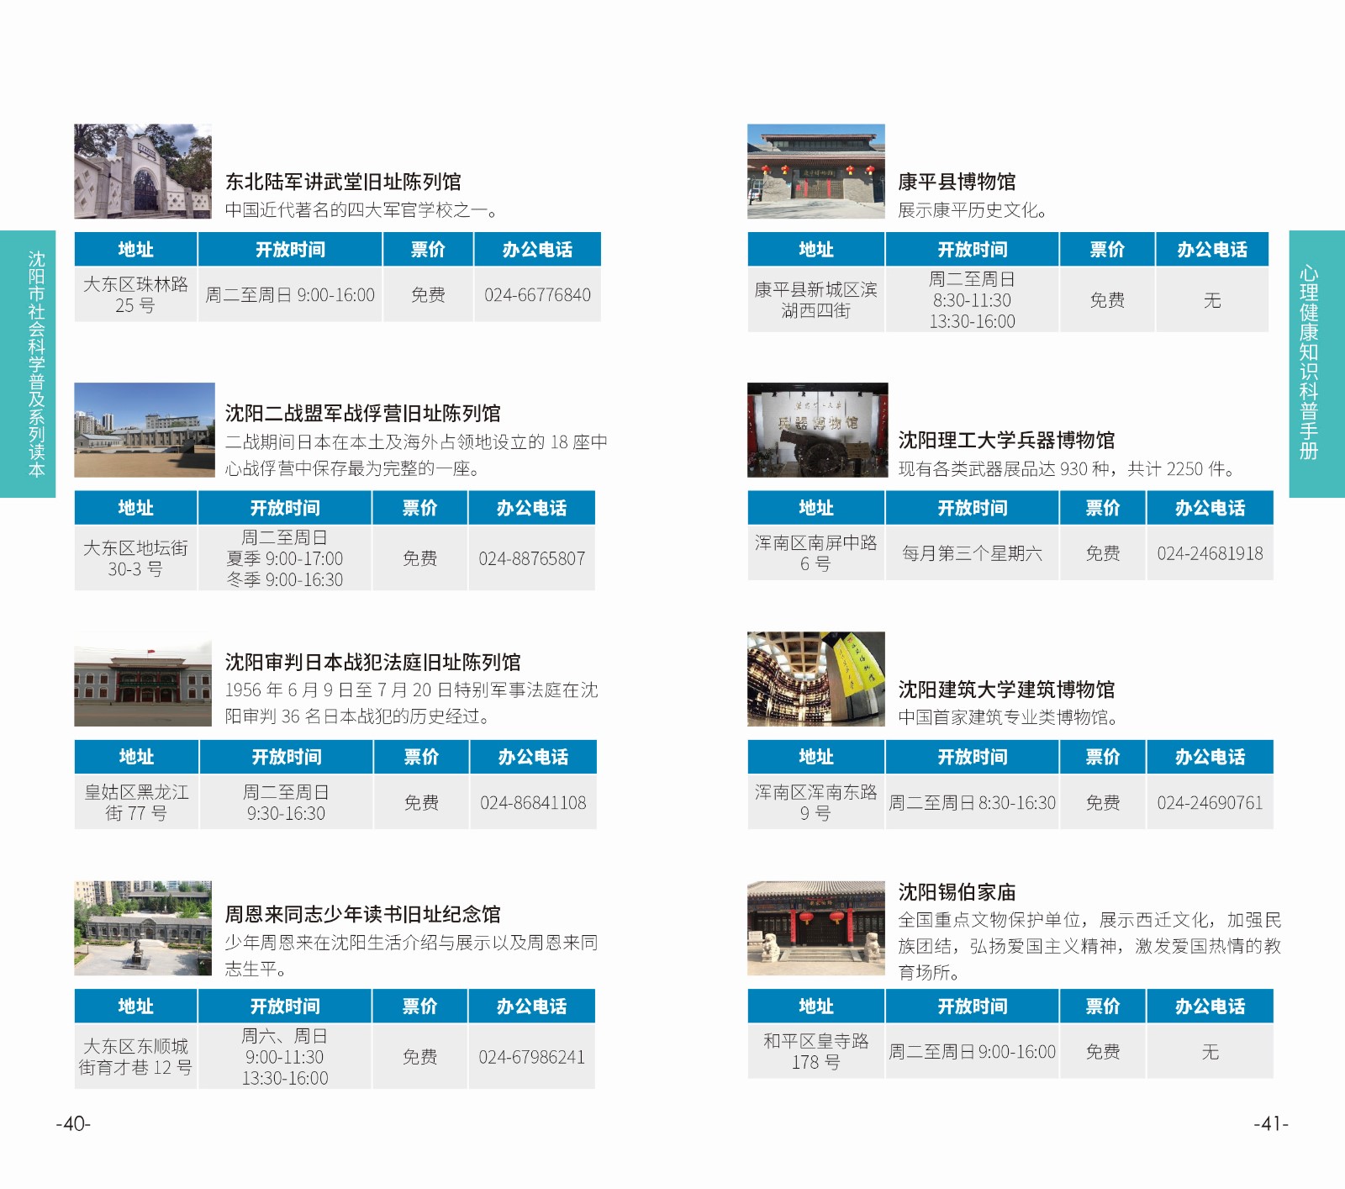Click the 康平县博物馆 heading title
The height and width of the screenshot is (1189, 1345).
pos(957,182)
